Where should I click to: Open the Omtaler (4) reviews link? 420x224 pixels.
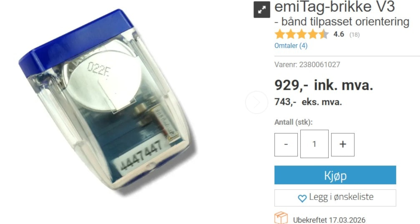point(291,45)
